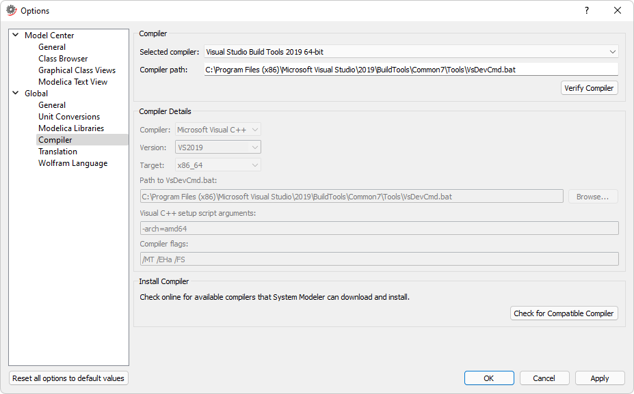This screenshot has height=394, width=634.
Task: Collapse the Global tree section
Action: (x=15, y=94)
